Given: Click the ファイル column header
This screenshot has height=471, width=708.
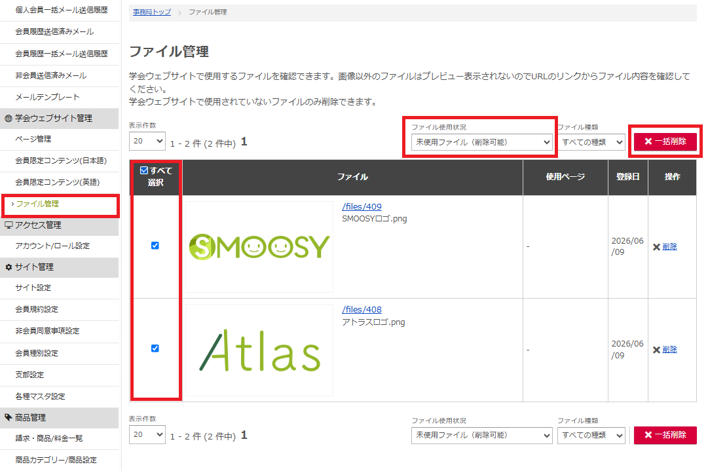Looking at the screenshot, I should point(352,177).
